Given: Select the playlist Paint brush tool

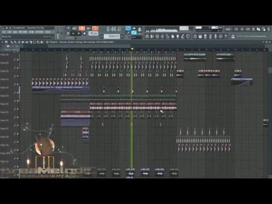Looking at the screenshot, I should (15, 42).
